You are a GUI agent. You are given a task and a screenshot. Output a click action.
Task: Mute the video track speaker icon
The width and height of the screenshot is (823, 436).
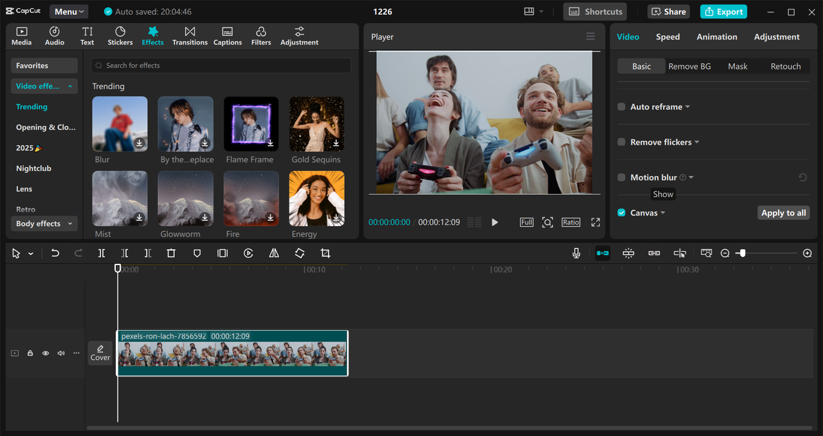click(61, 353)
